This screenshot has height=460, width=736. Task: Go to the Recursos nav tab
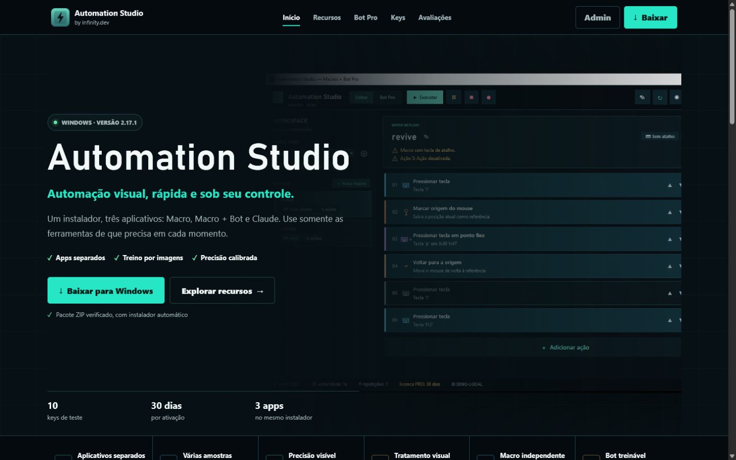(327, 18)
